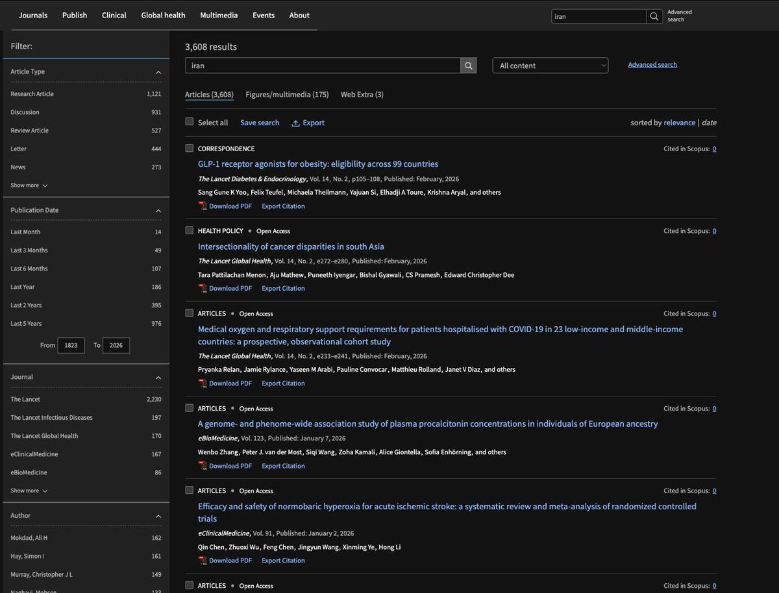This screenshot has height=593, width=779.
Task: Click the main search box containing iran
Action: pos(323,66)
